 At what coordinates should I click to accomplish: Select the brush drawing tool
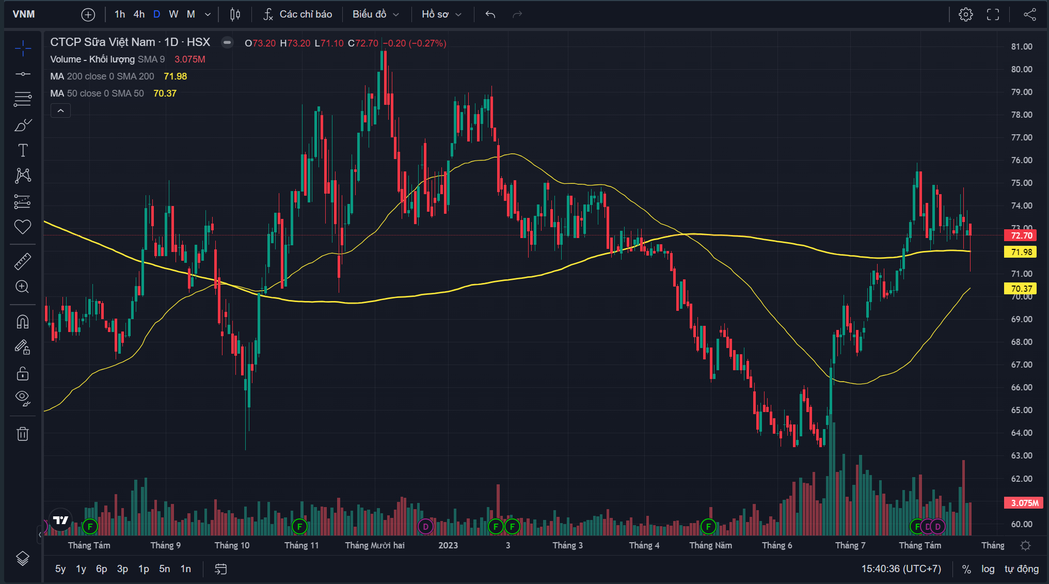click(23, 125)
